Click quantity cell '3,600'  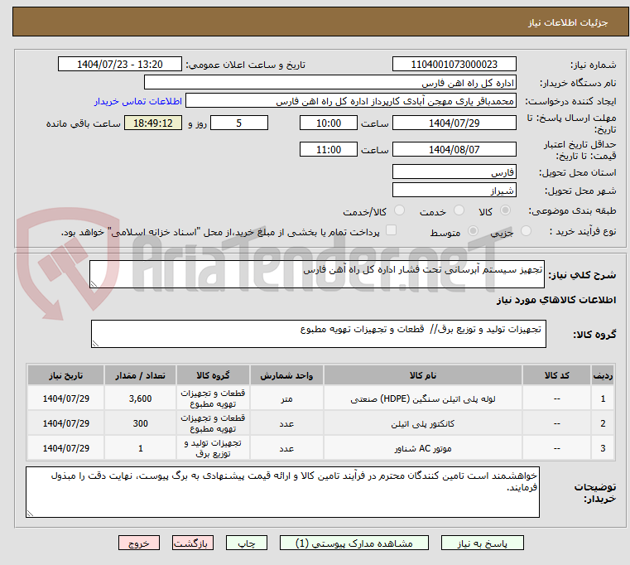pyautogui.click(x=140, y=398)
